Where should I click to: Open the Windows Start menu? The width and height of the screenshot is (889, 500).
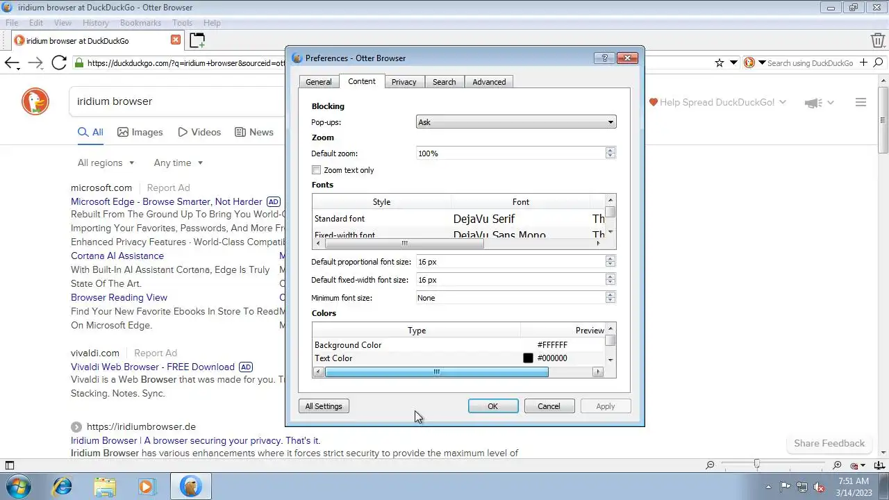(x=19, y=486)
